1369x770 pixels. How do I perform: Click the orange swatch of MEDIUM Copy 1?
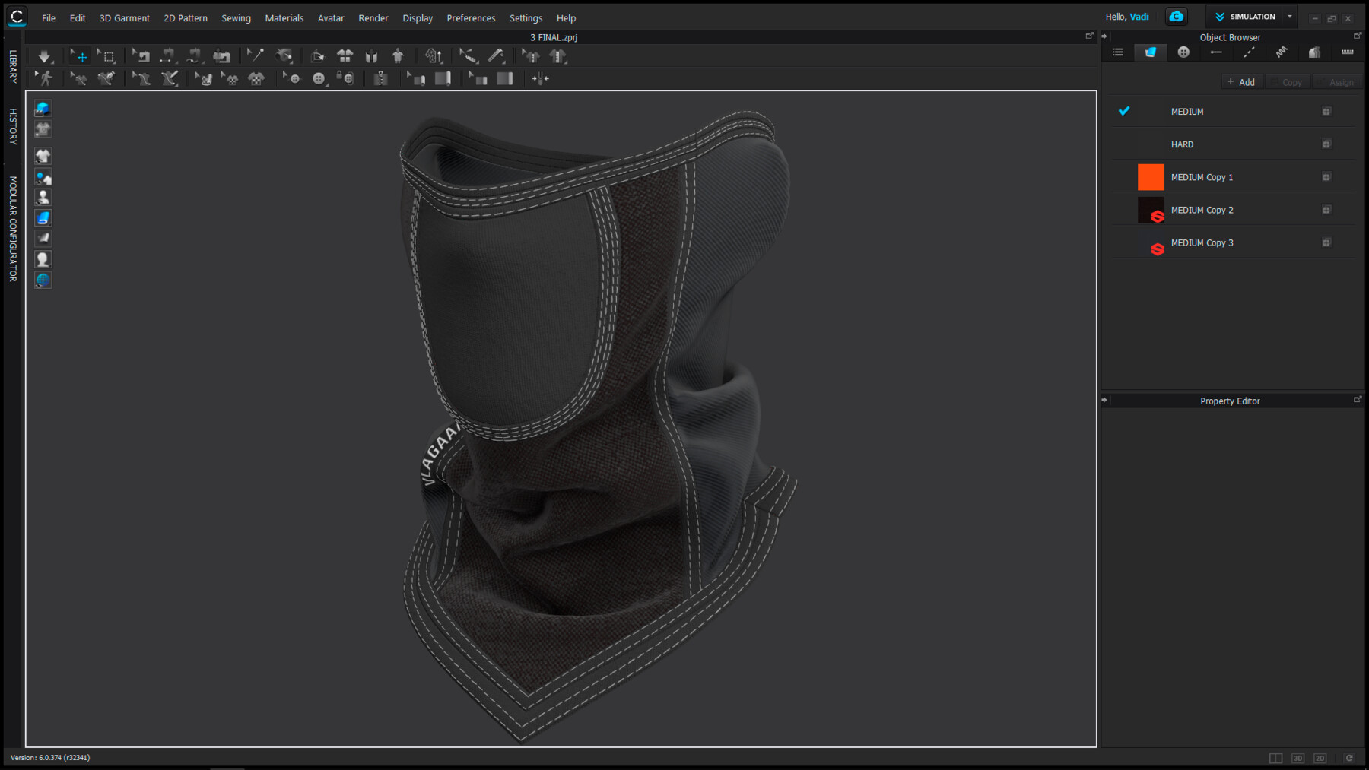click(x=1151, y=176)
